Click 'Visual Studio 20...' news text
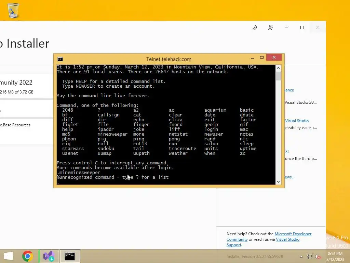 (301, 102)
